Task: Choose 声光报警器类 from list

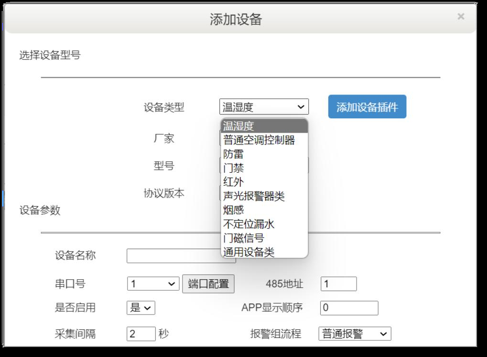Action: pyautogui.click(x=264, y=196)
